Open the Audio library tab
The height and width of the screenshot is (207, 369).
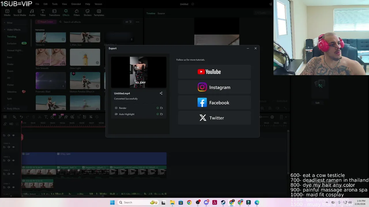[32, 13]
